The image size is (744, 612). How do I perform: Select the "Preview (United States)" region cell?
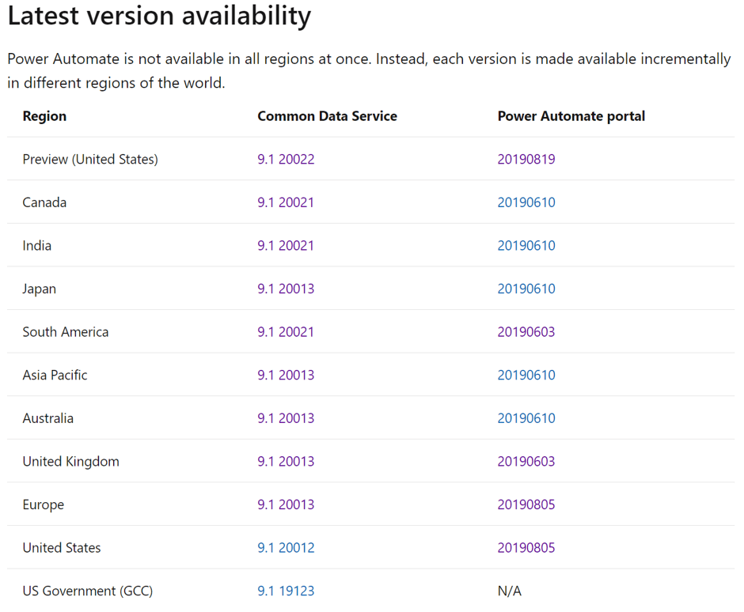coord(90,159)
